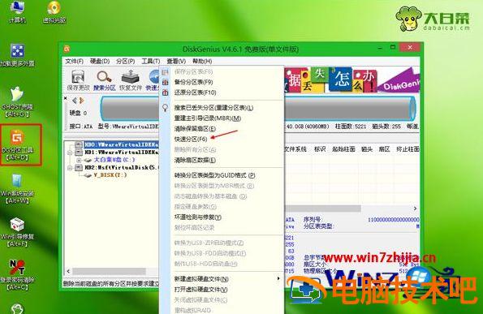Click the 数据丢失怎么办 banner ad
Screen dimensions: 483x314
click(x=351, y=80)
